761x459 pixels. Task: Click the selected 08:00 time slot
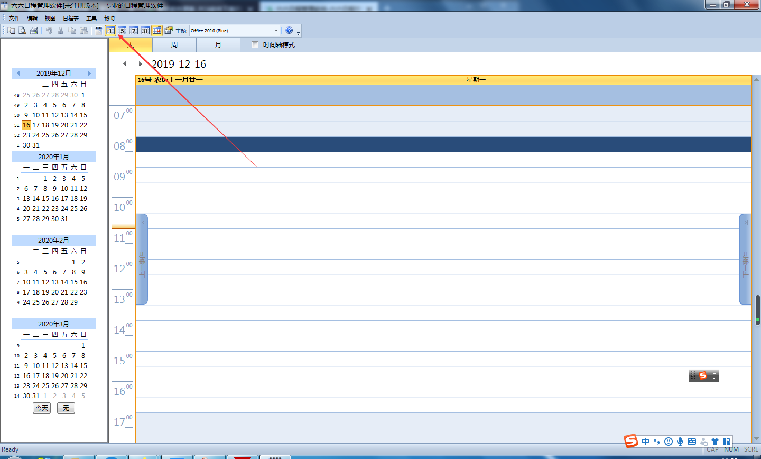(443, 144)
